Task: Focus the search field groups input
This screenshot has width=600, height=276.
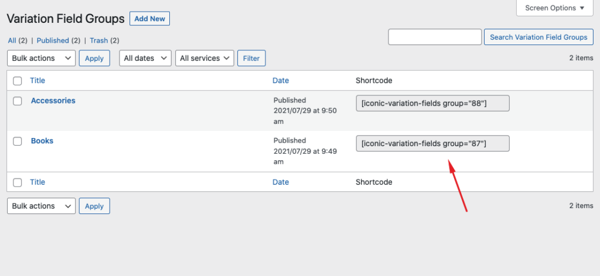Action: (435, 37)
